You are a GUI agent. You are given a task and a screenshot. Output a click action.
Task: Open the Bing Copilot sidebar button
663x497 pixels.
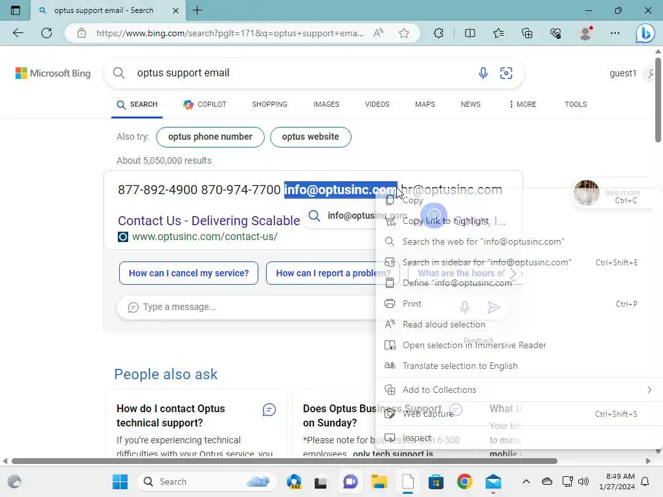[x=645, y=33]
